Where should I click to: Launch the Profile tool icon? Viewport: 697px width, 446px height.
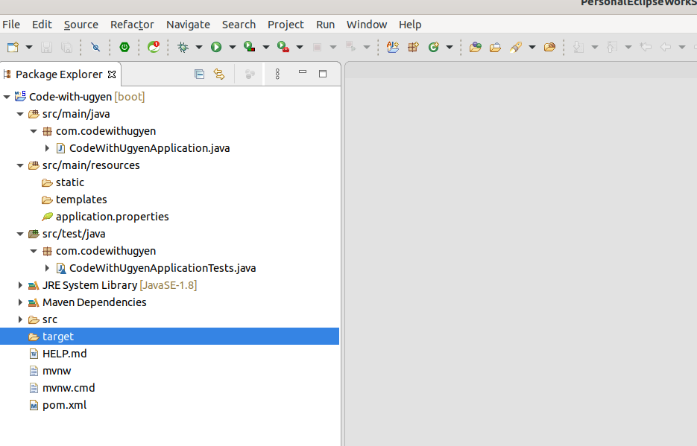click(281, 47)
